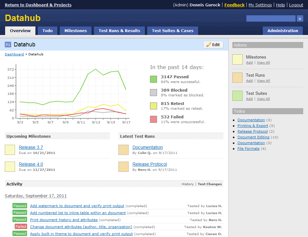Switch Activity view to Test Changes
The width and height of the screenshot is (308, 237).
(210, 184)
